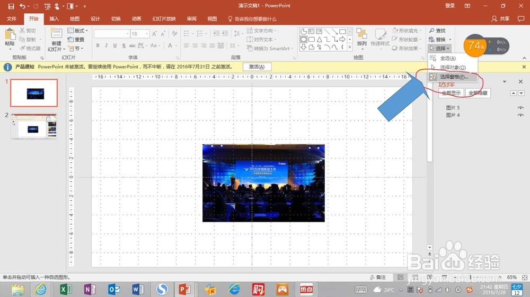This screenshot has width=530, height=297.
Task: Click Hide All (全部隐藏) button
Action: 478,93
